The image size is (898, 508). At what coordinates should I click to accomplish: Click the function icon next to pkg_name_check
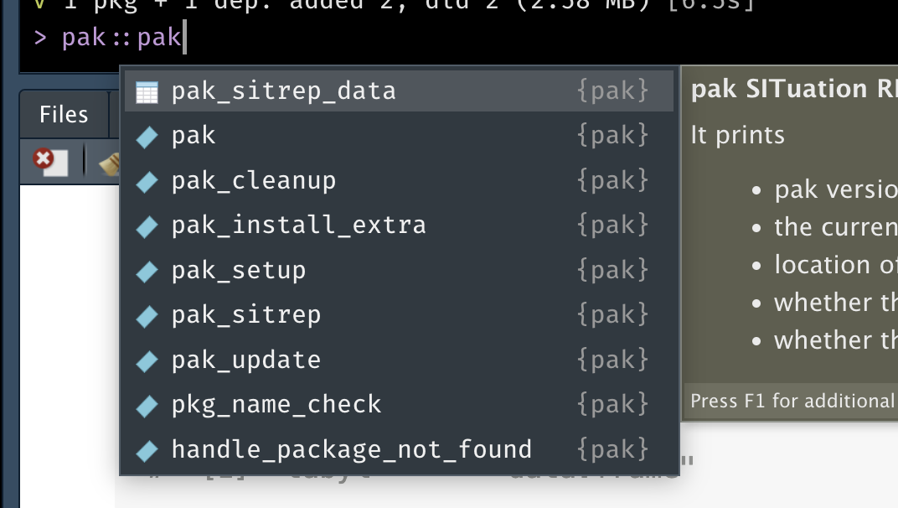point(147,404)
